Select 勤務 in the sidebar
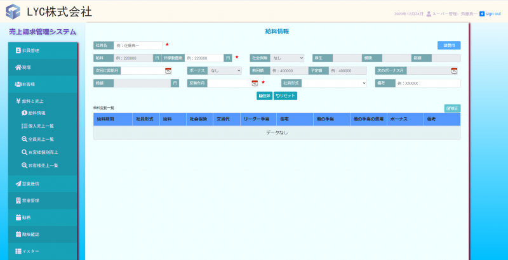The image size is (508, 260). pyautogui.click(x=43, y=217)
